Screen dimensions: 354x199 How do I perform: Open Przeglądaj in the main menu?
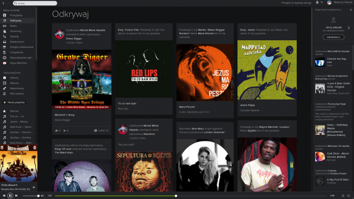pos(16,15)
